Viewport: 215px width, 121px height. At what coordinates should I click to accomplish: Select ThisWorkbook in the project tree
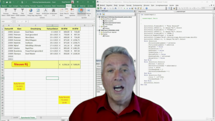coord(109,25)
